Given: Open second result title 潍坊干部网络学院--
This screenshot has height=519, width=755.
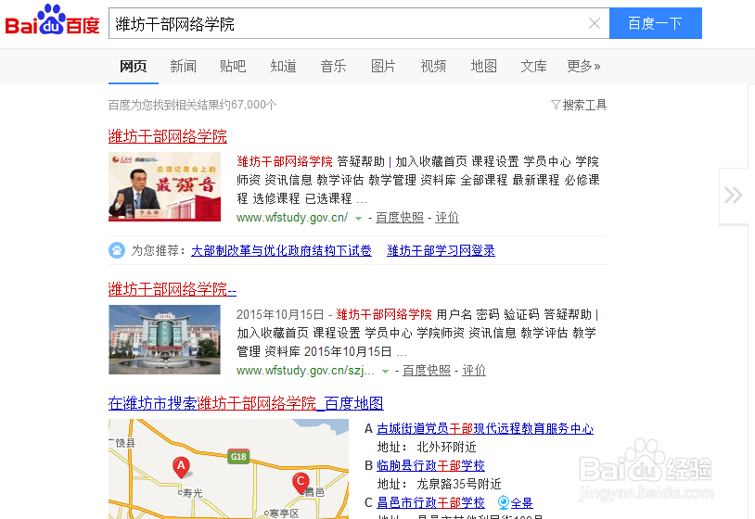Looking at the screenshot, I should point(173,289).
